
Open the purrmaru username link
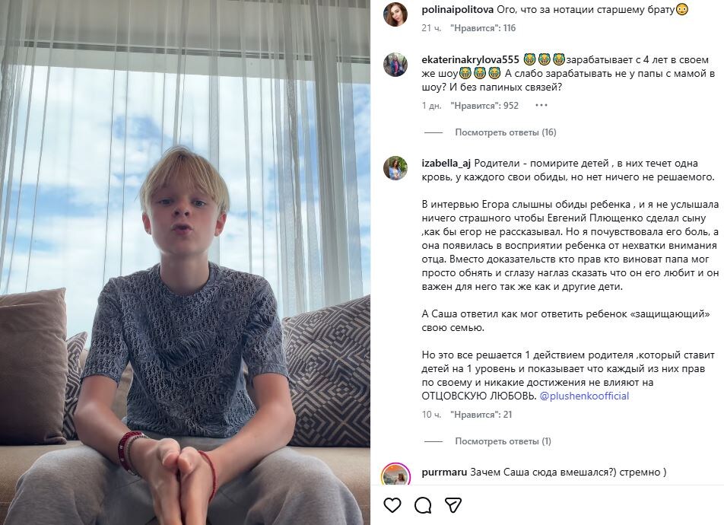[443, 472]
